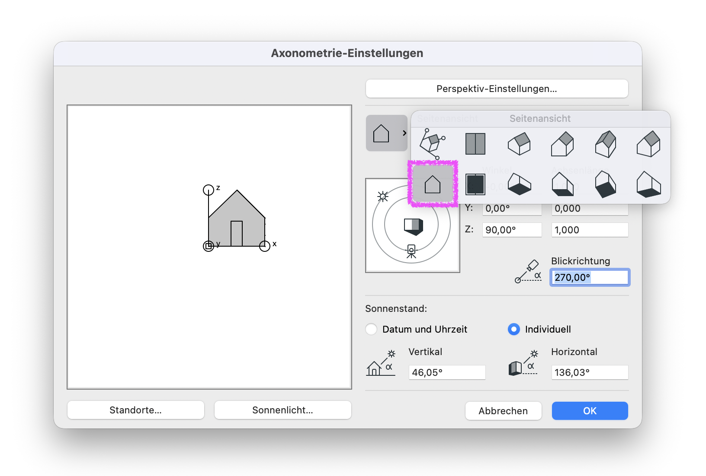Open the projection type dropdown with house icon
This screenshot has width=706, height=476.
[x=387, y=133]
